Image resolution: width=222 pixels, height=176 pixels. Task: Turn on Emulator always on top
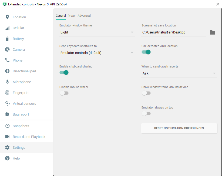146,114
